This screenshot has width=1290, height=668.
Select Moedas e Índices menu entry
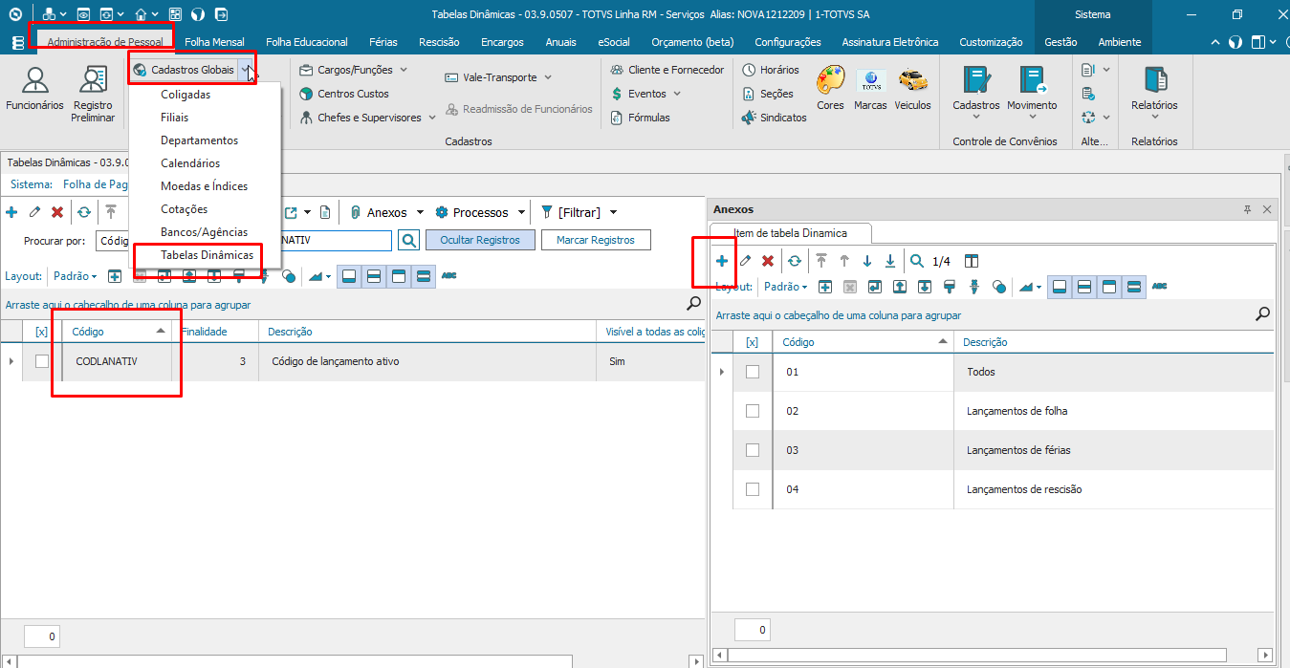[x=204, y=186]
